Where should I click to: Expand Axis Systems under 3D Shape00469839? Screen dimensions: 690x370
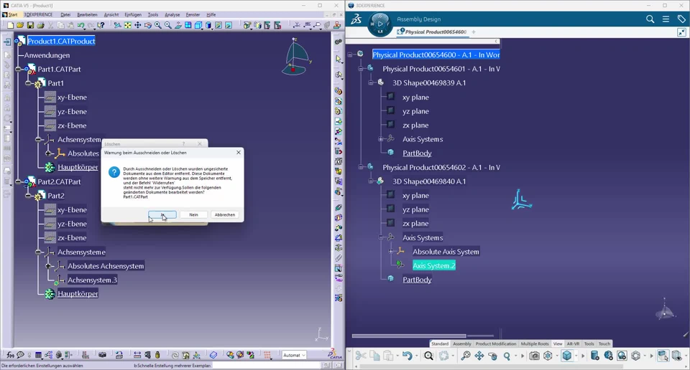coord(381,139)
